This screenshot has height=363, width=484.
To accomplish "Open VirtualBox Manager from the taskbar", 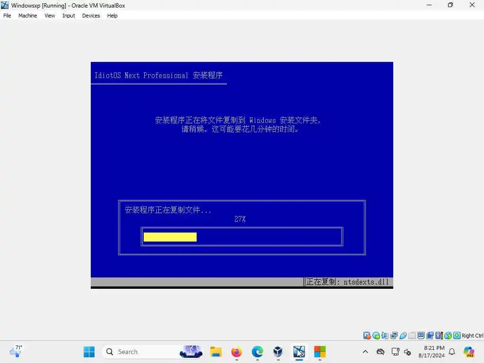I will pyautogui.click(x=278, y=352).
